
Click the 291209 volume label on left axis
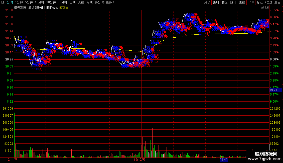click(8, 109)
